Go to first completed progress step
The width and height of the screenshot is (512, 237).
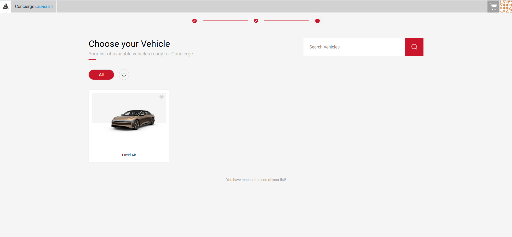(195, 21)
